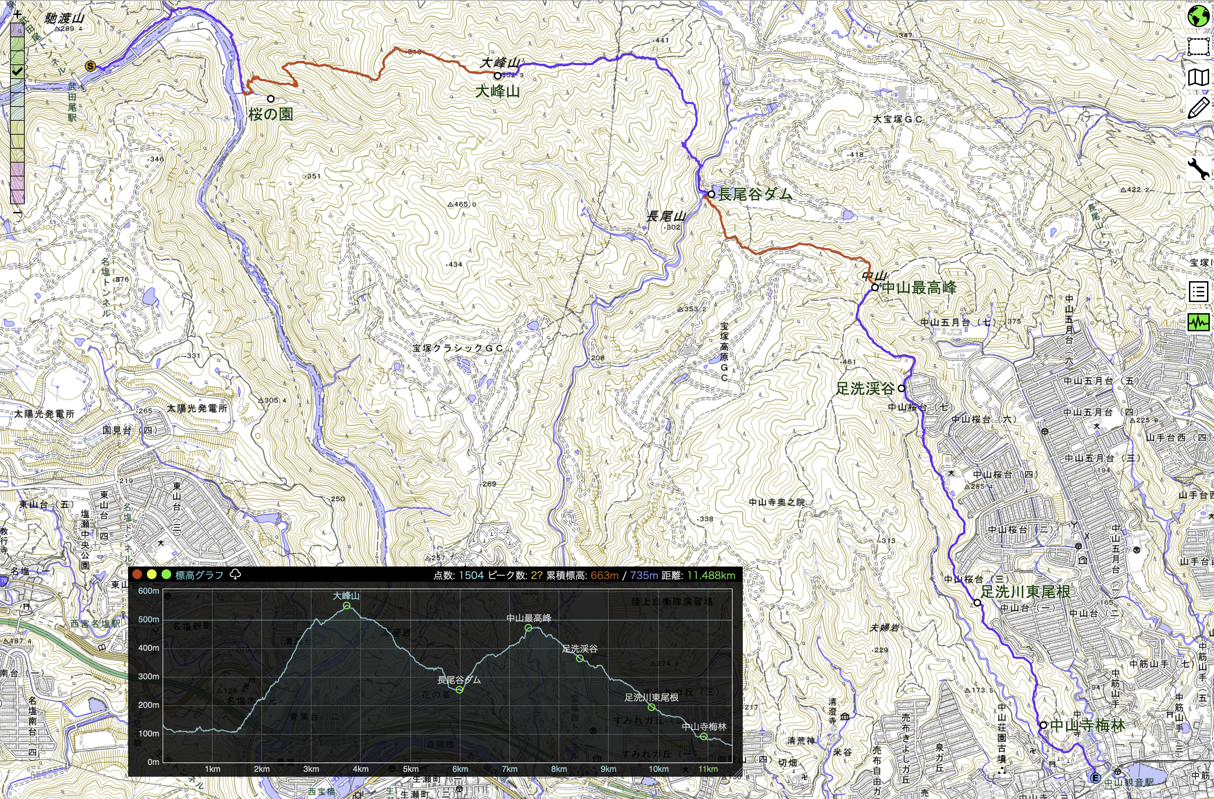Click the 足洗川東尾根 green map label
This screenshot has height=799, width=1214.
coord(1025,592)
